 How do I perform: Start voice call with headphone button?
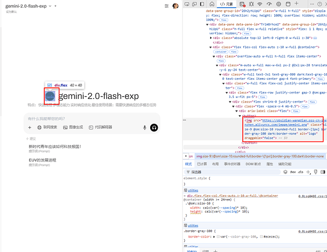(x=154, y=127)
